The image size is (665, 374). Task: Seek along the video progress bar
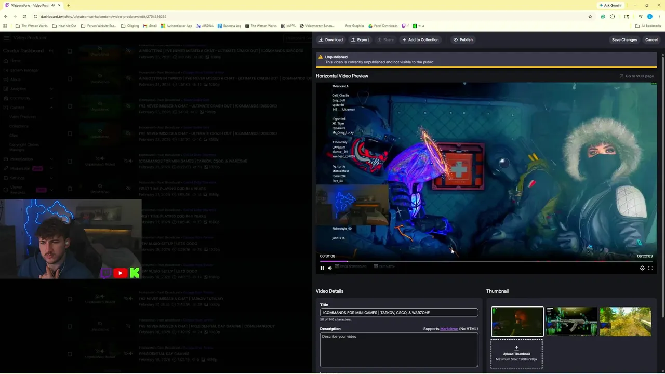coord(486,261)
